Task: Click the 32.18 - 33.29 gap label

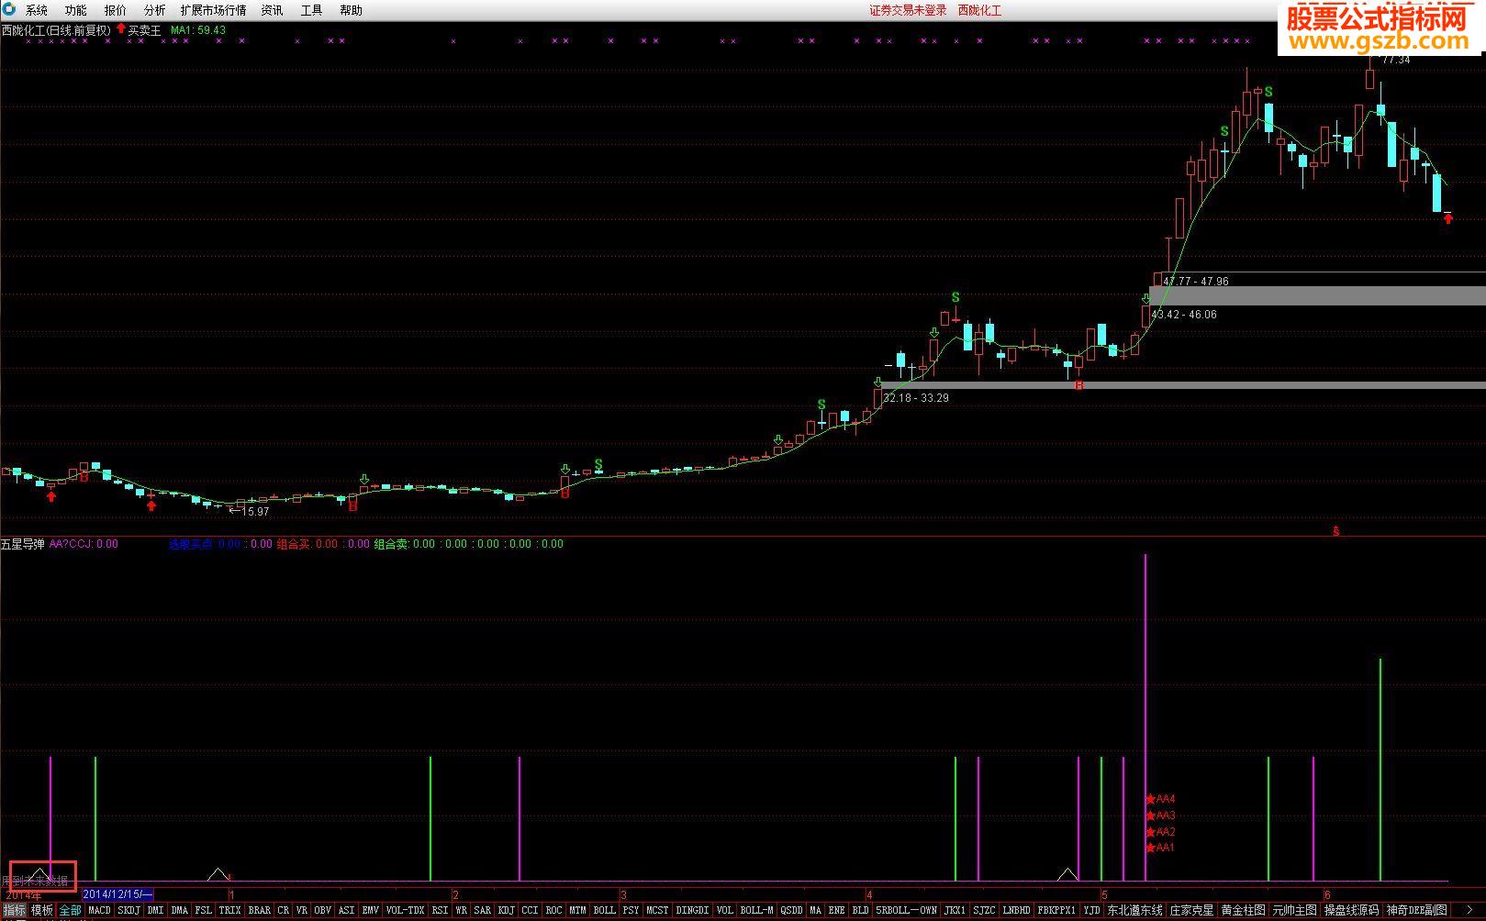Action: pos(916,398)
